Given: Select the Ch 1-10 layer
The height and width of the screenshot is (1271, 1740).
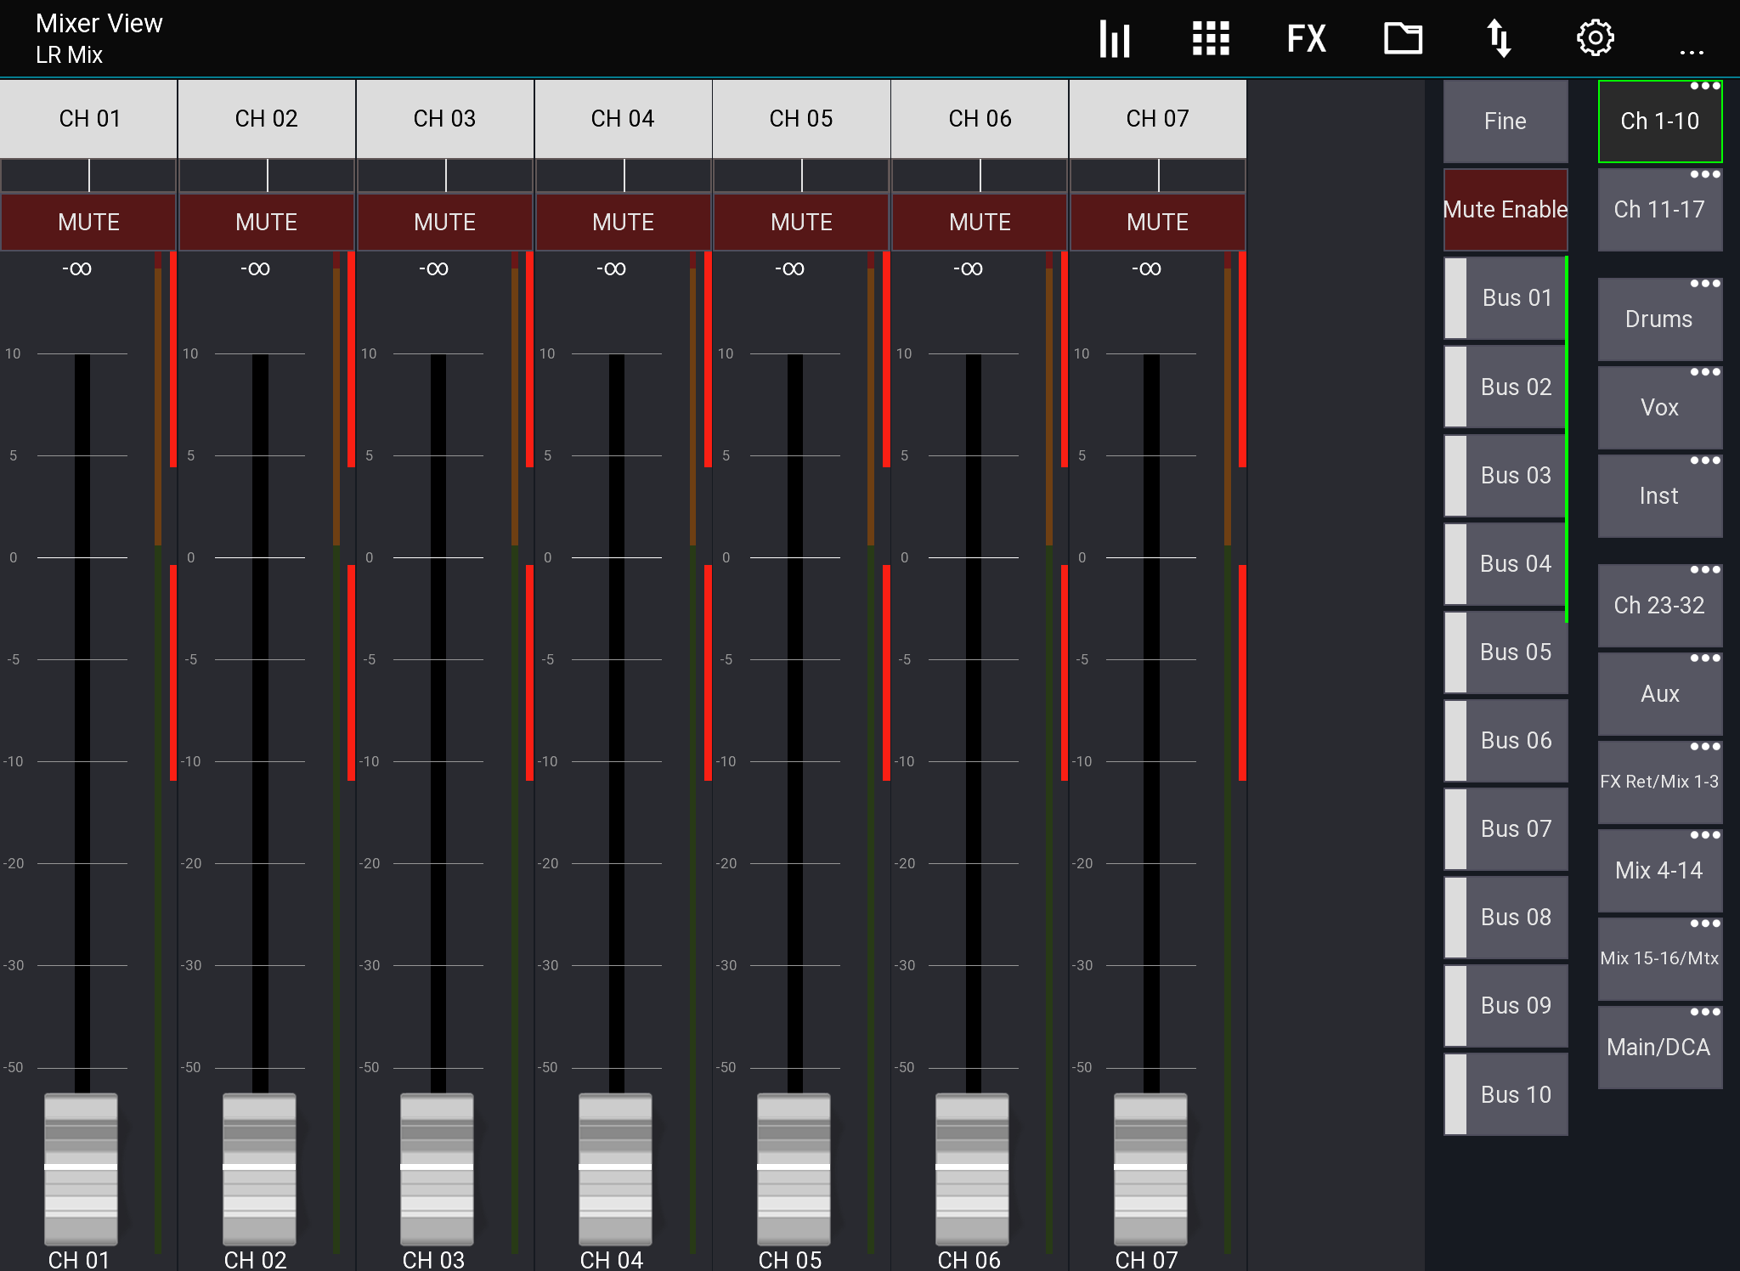Looking at the screenshot, I should pos(1660,121).
